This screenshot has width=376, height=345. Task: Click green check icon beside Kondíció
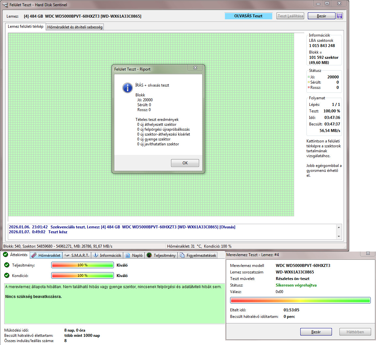[7, 275]
